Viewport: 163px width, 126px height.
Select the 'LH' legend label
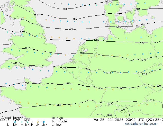coord(37,124)
